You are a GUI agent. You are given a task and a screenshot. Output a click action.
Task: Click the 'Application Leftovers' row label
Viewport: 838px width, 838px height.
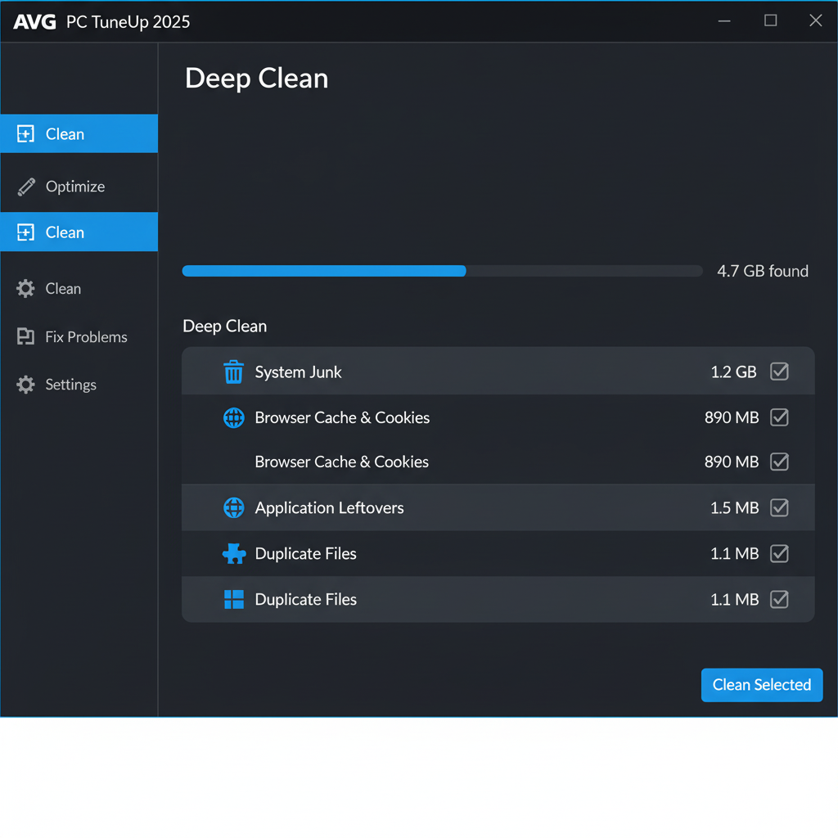(329, 507)
